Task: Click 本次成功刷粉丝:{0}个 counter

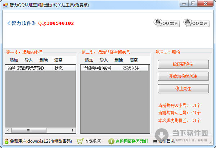Action: [x=179, y=120]
